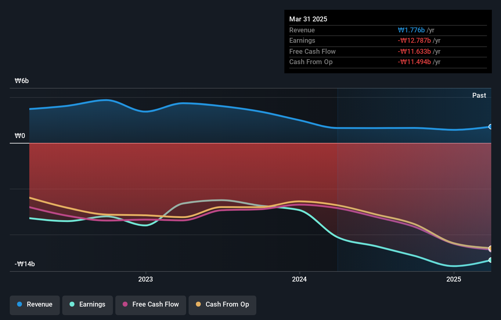Click the Revenue row label in tooltip
Screen dimensions: 501x320
pyautogui.click(x=302, y=30)
